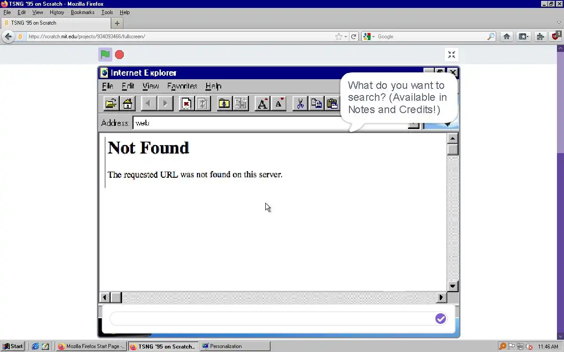Screen dimensions: 564x352
Task: Open the Favorites folder icon in toolbar
Action: 224,103
